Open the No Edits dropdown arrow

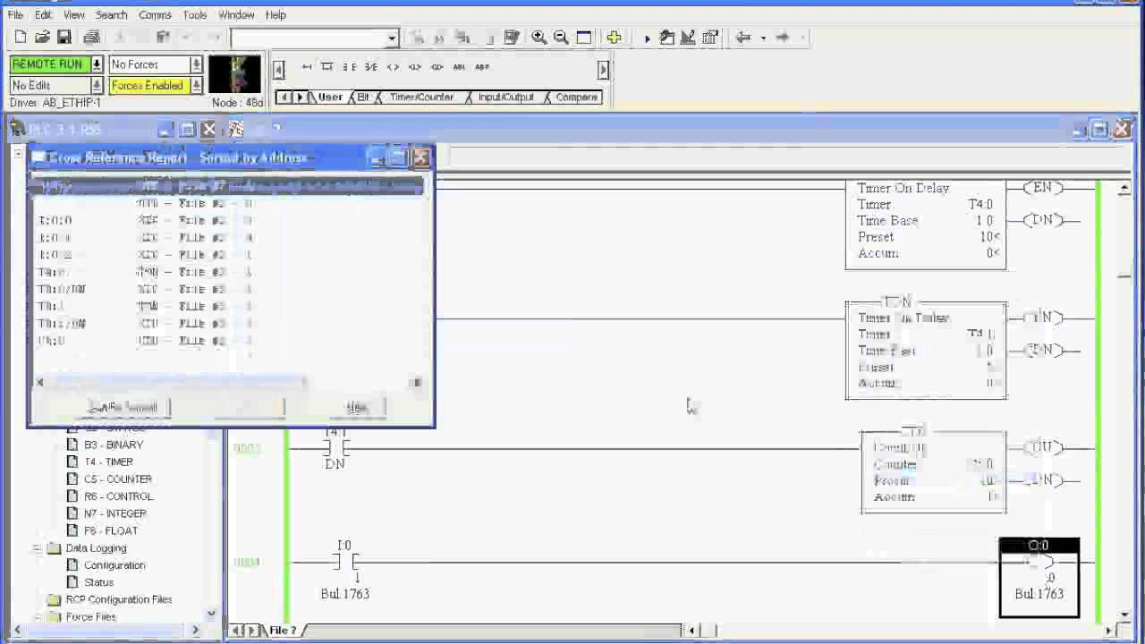click(97, 85)
